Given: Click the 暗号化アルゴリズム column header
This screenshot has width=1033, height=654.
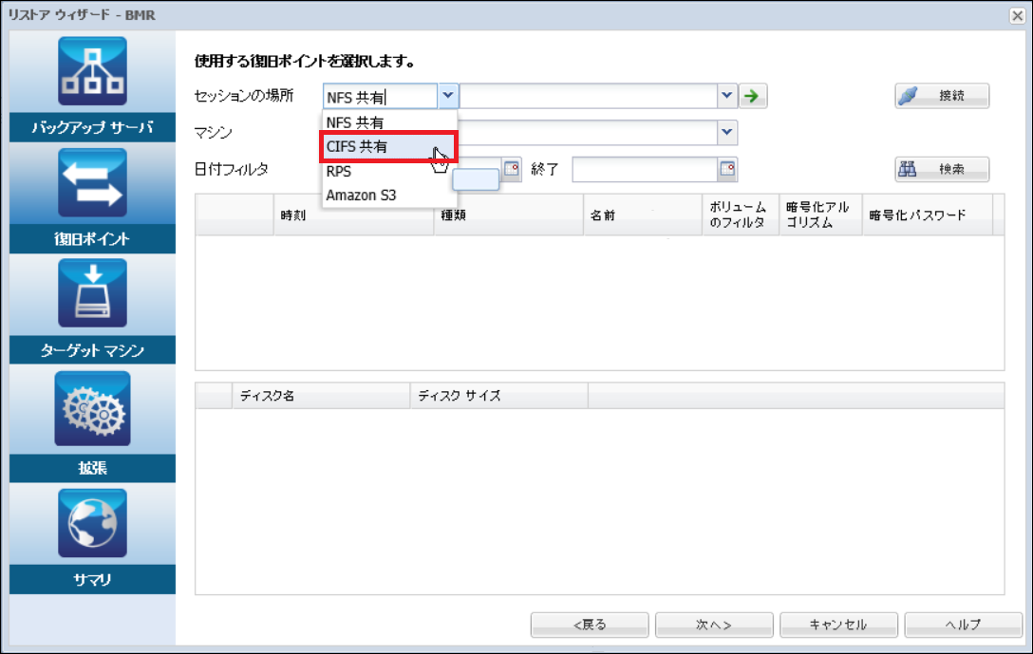Looking at the screenshot, I should 821,215.
